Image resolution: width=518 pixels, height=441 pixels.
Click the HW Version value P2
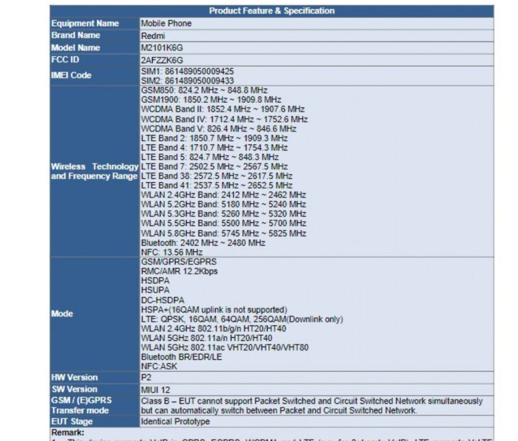point(146,377)
